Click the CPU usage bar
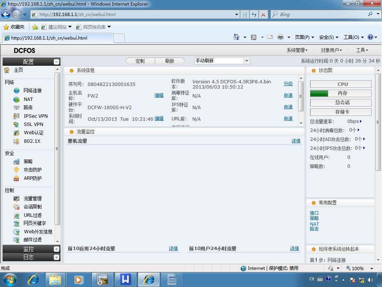 [x=341, y=84]
